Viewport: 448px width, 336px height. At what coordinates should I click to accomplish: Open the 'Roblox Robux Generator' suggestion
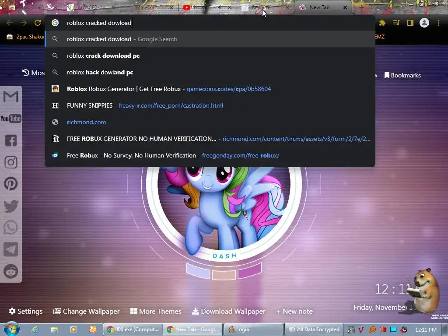coord(210,89)
